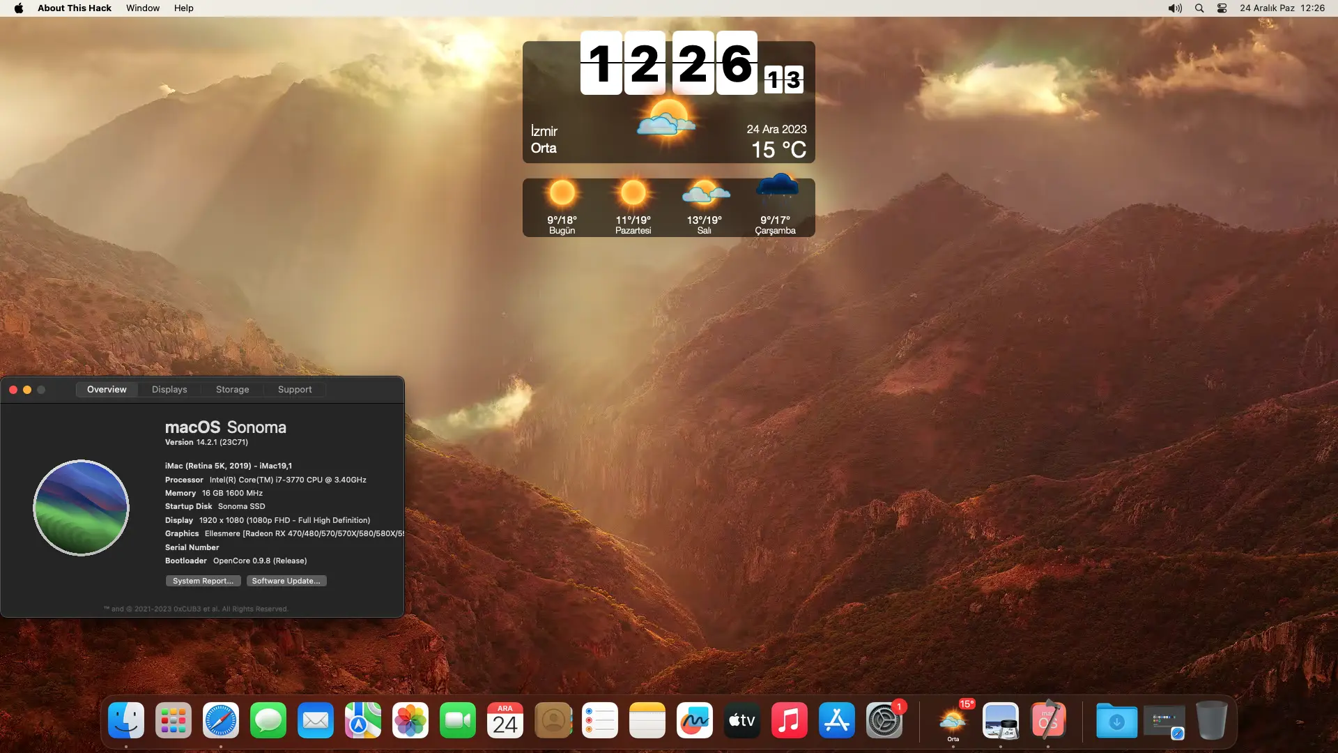Open the Photos app icon
1338x753 pixels.
(410, 720)
